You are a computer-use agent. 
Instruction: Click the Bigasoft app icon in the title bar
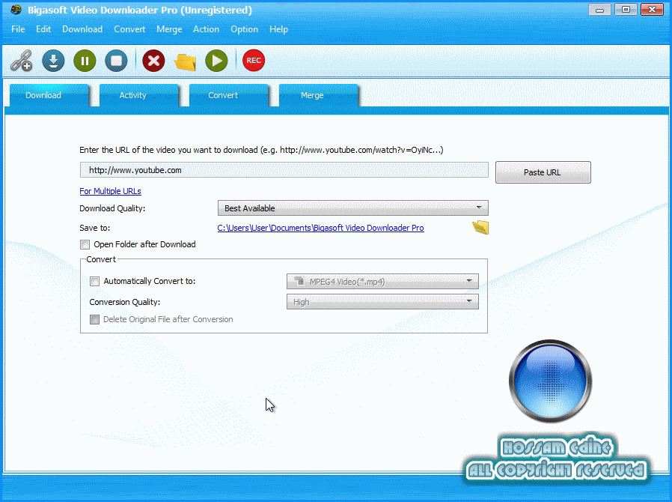point(16,10)
